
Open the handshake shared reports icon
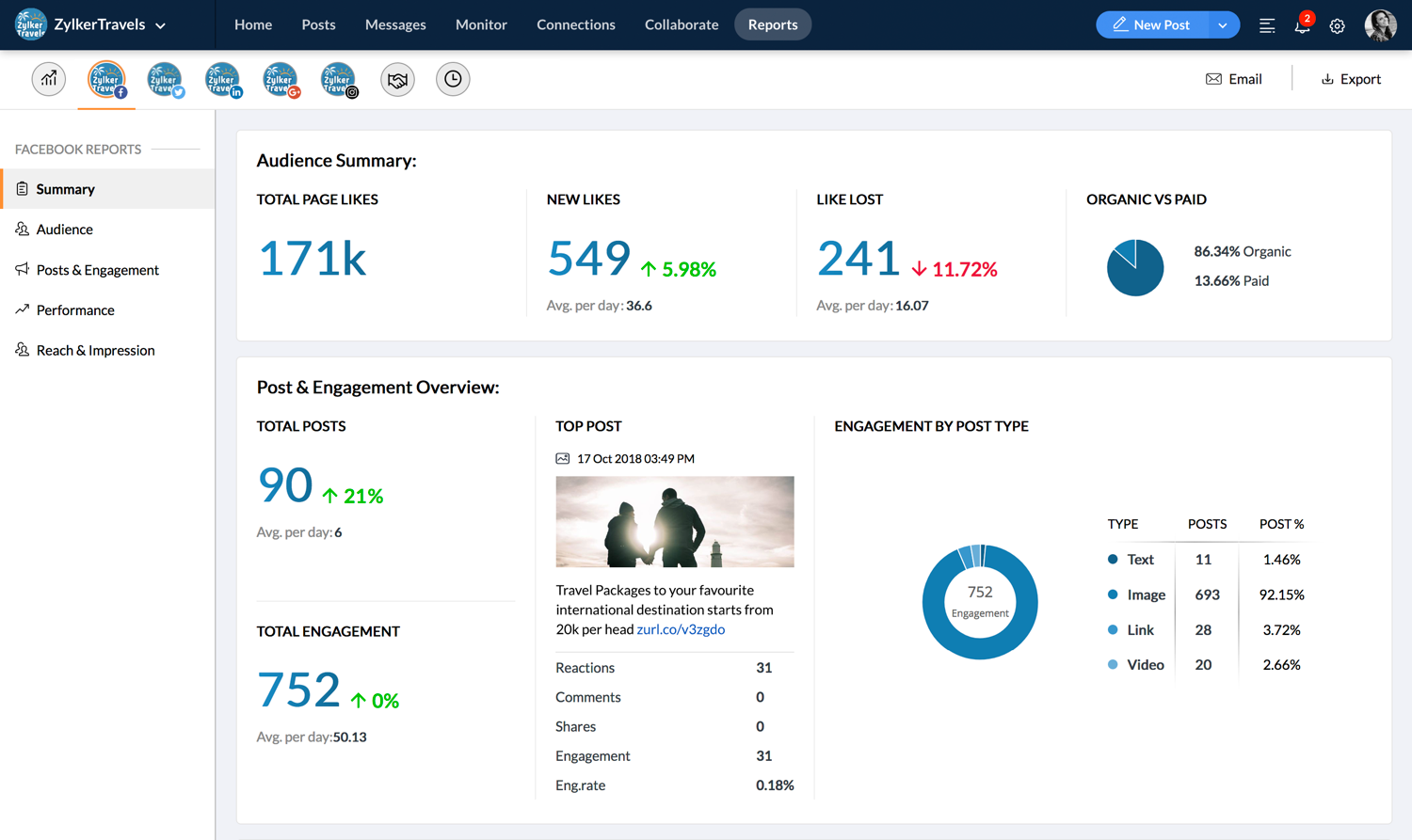tap(397, 80)
